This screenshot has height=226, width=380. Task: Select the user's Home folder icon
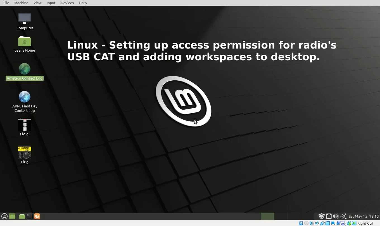[x=25, y=44]
